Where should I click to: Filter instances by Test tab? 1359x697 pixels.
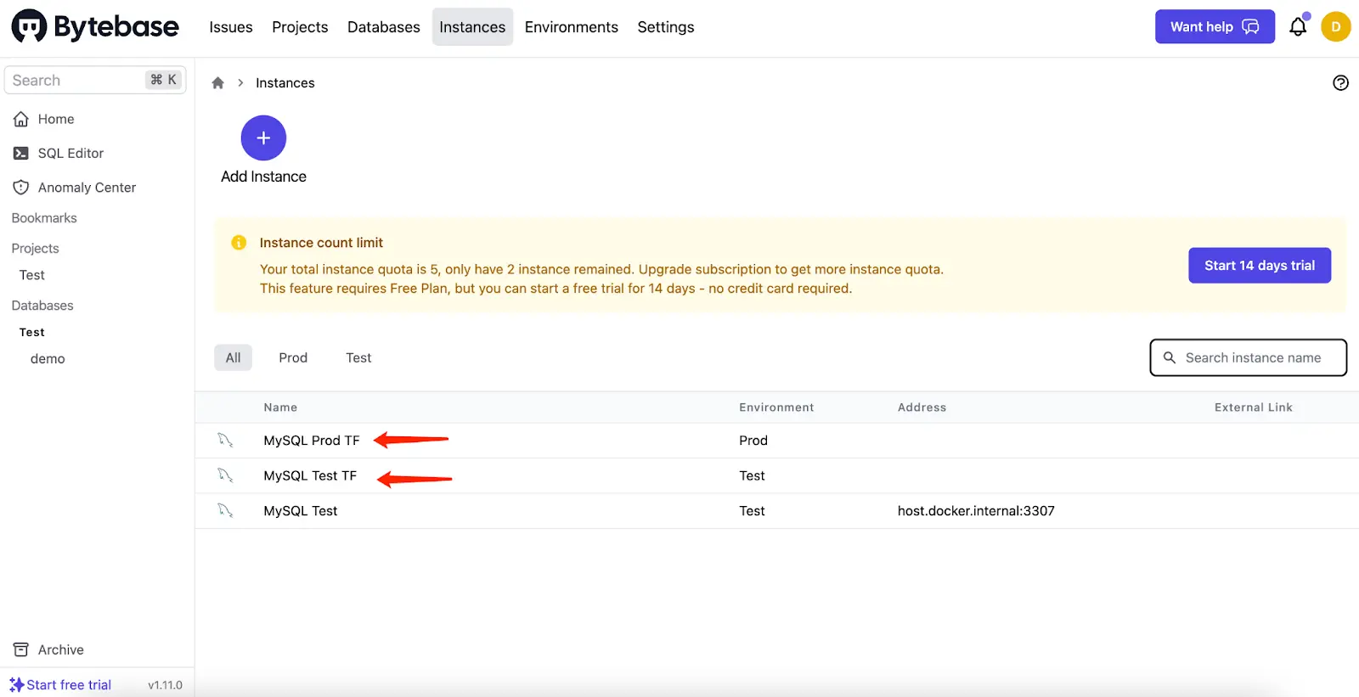pos(358,357)
